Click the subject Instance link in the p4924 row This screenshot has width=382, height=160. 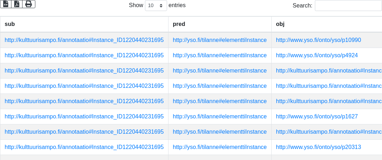coord(84,55)
